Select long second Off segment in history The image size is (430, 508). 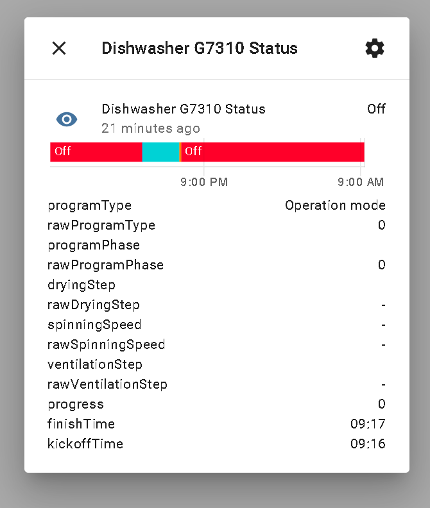(273, 151)
